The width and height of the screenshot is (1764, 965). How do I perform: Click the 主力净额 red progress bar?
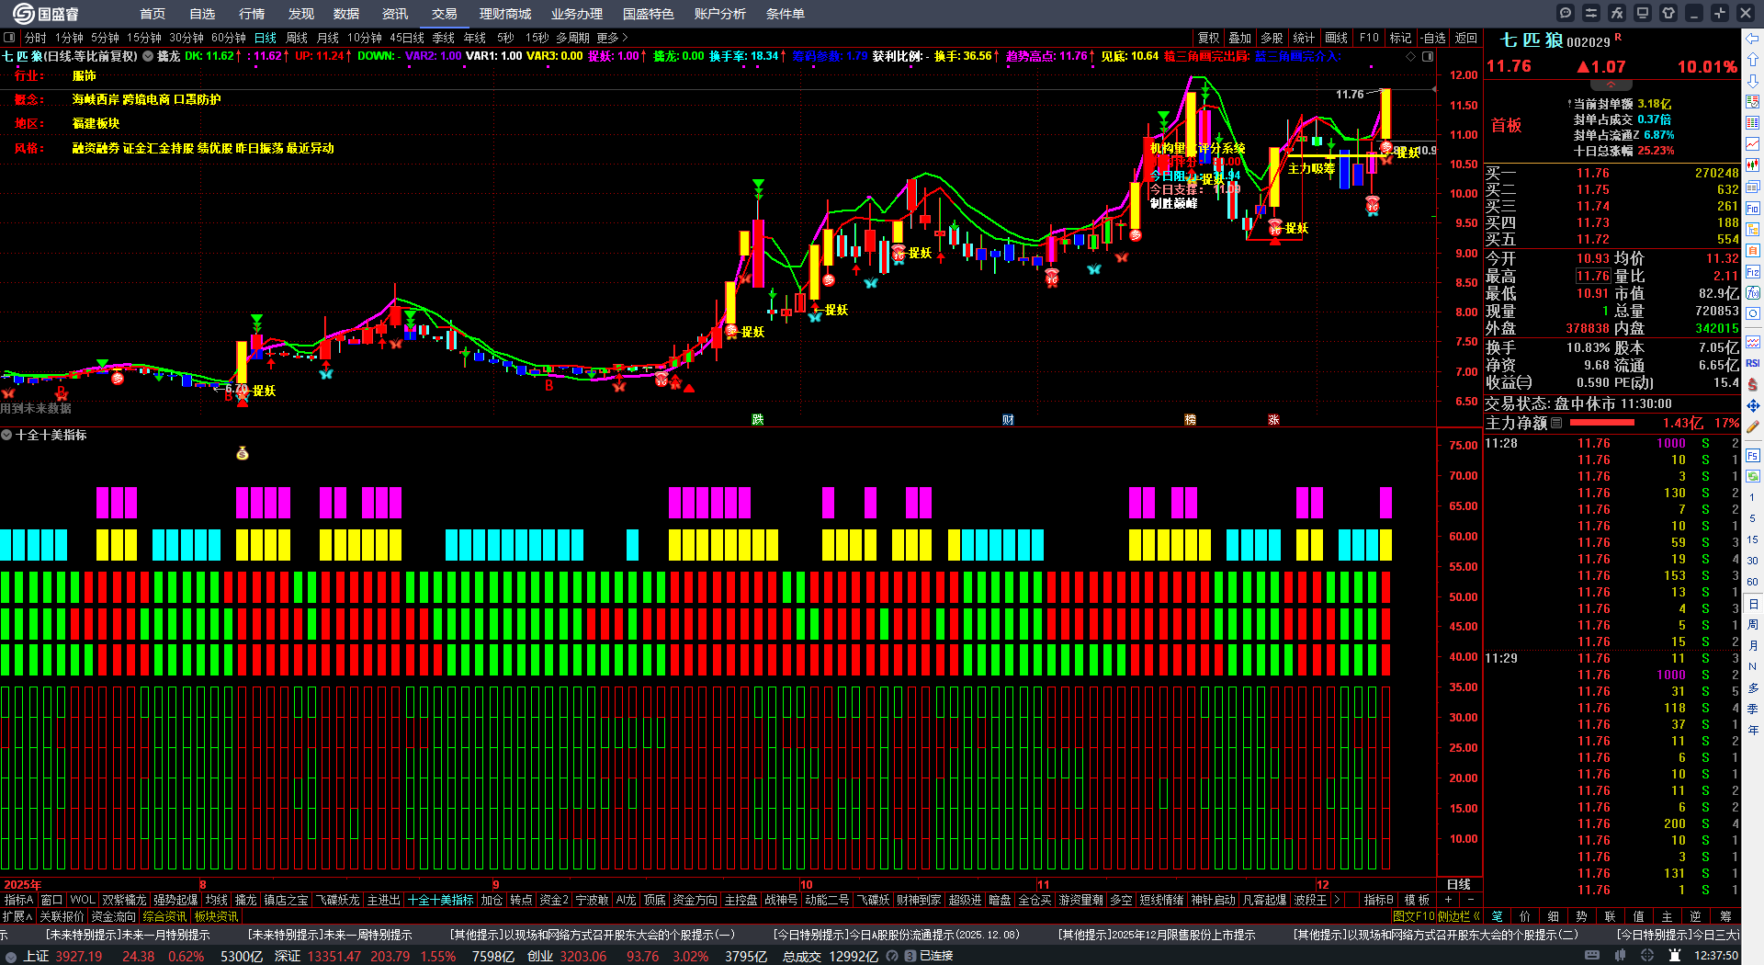(1602, 423)
